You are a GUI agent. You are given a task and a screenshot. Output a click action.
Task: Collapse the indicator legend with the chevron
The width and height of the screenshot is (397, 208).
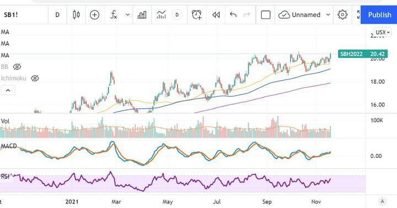(8, 90)
